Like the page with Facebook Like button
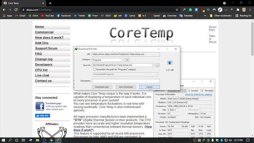The height and width of the screenshot is (143, 254). coord(42,116)
